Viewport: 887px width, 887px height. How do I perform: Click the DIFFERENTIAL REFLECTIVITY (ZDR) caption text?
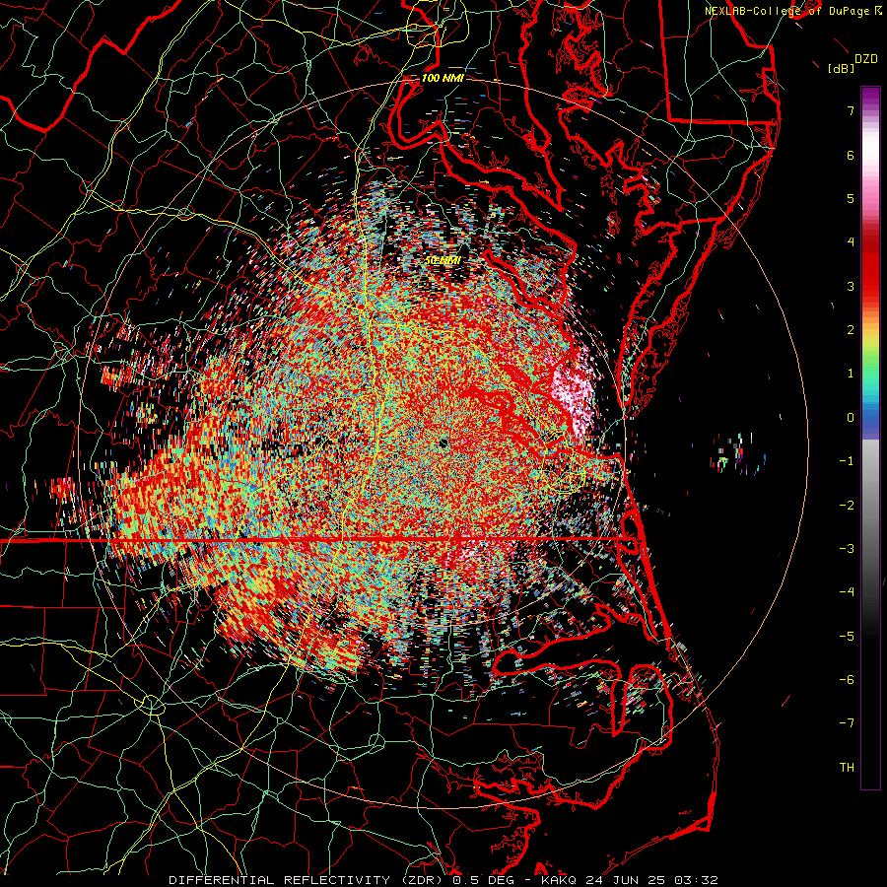click(307, 880)
